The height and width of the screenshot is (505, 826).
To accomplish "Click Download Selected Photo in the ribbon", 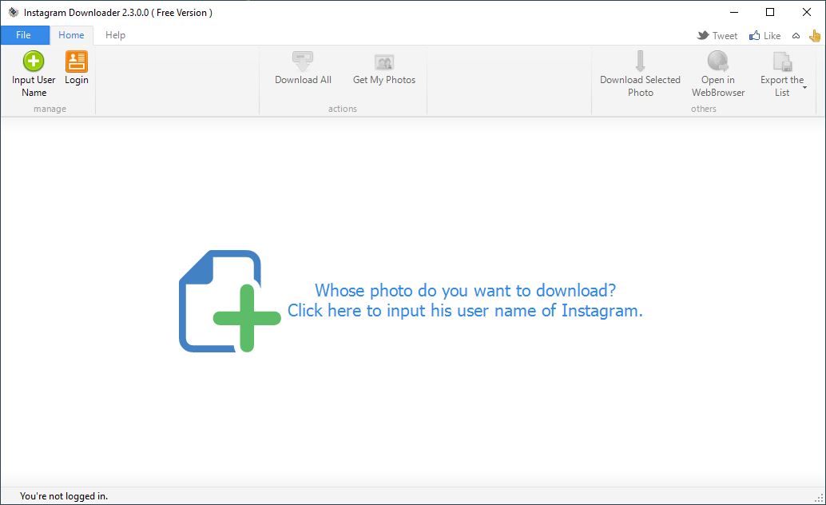I will tap(640, 74).
